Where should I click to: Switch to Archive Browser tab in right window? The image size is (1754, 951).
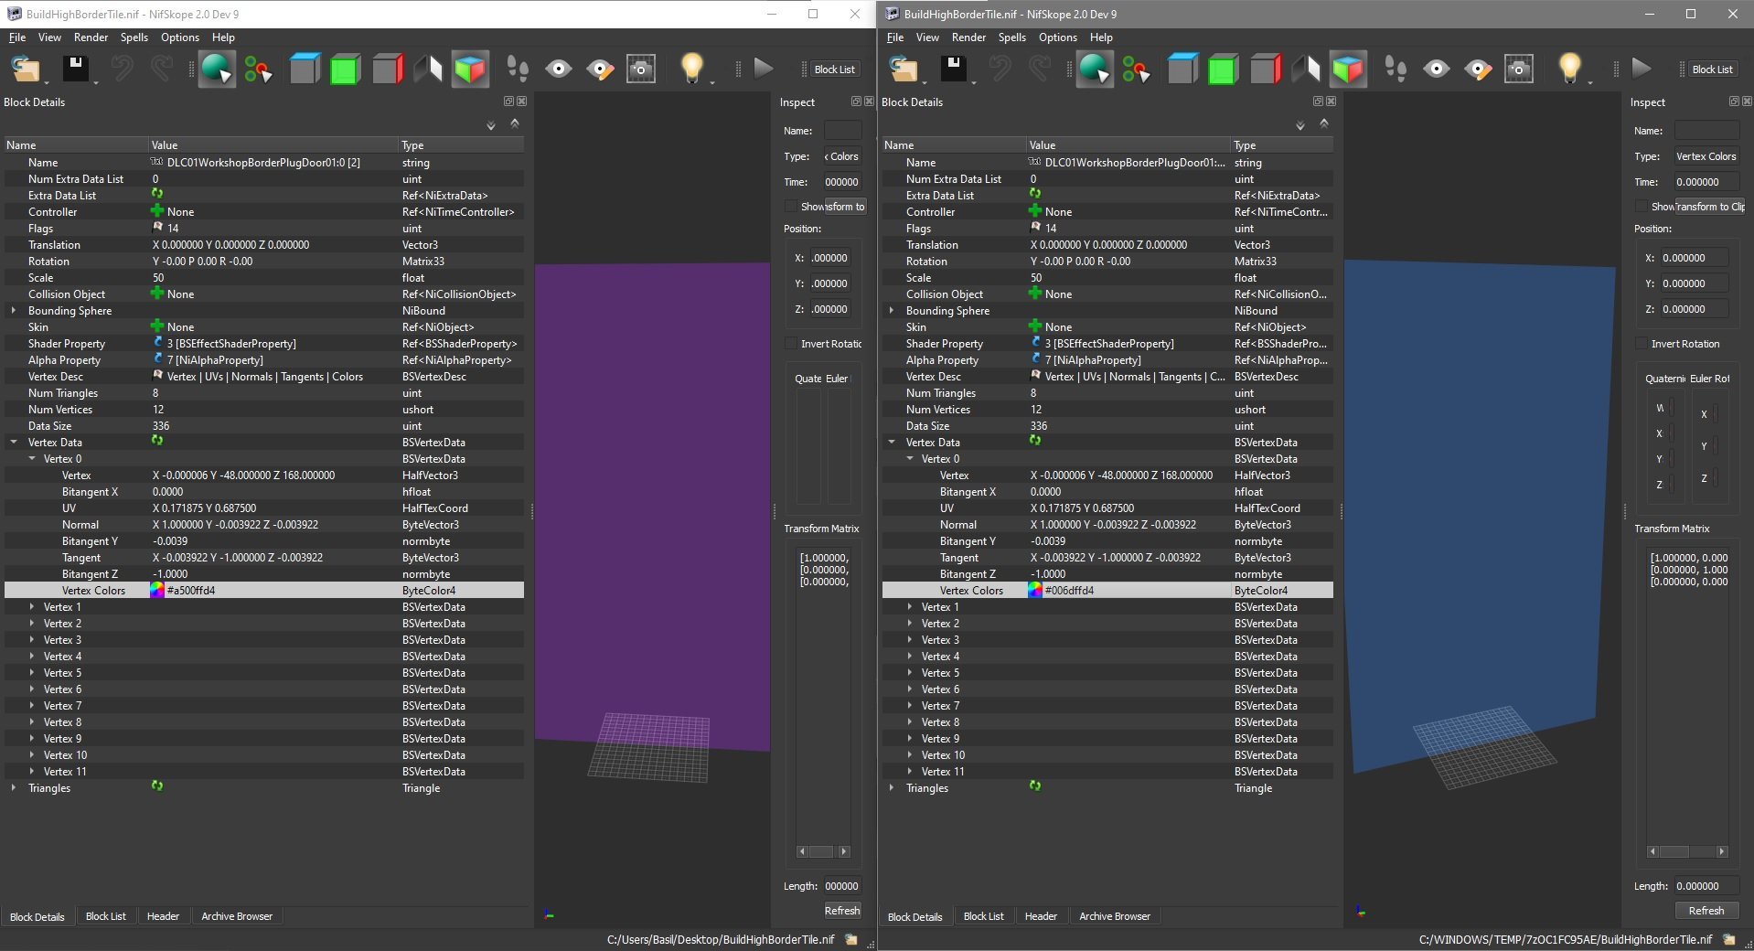[1114, 916]
